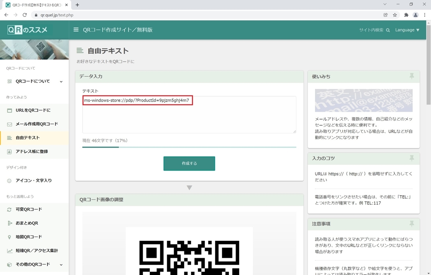Click the site search magnifier icon
Viewport: 431px width, 275px height.
(x=388, y=30)
